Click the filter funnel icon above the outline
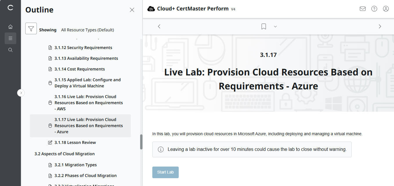 pyautogui.click(x=31, y=29)
